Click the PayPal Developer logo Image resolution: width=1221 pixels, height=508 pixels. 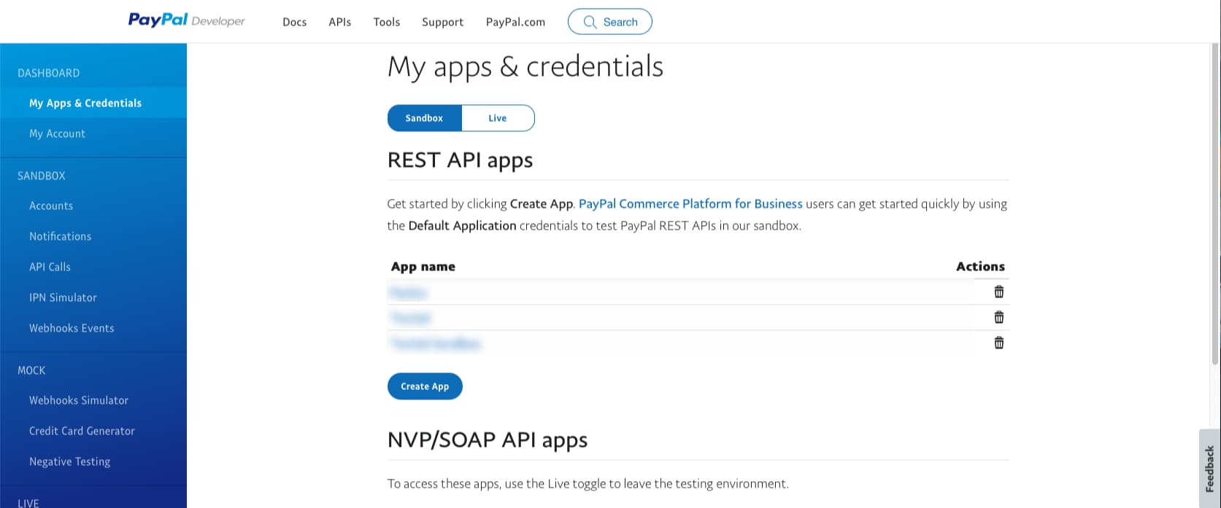187,20
